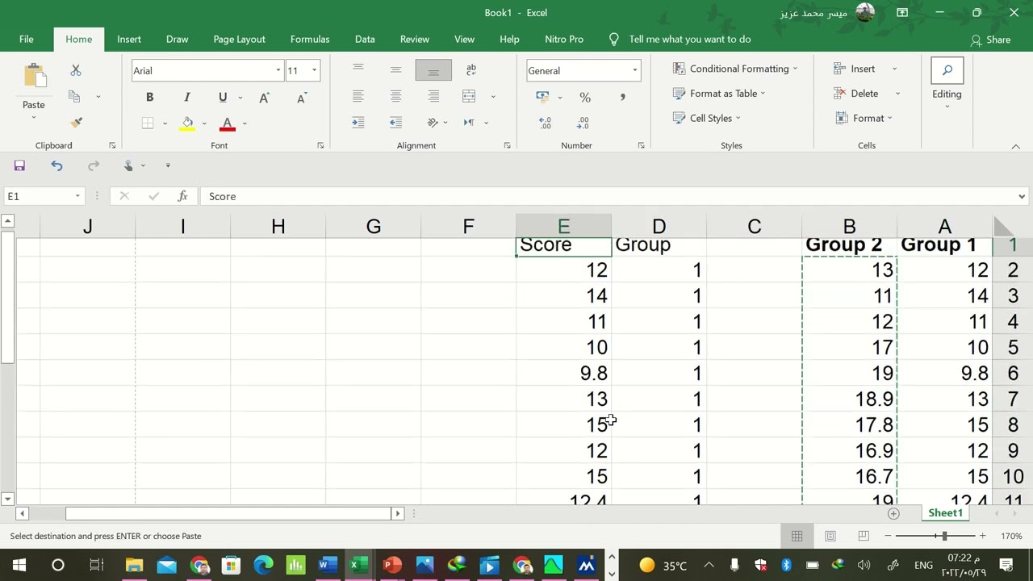The width and height of the screenshot is (1033, 581).
Task: Bottom align cell contents
Action: [x=433, y=70]
